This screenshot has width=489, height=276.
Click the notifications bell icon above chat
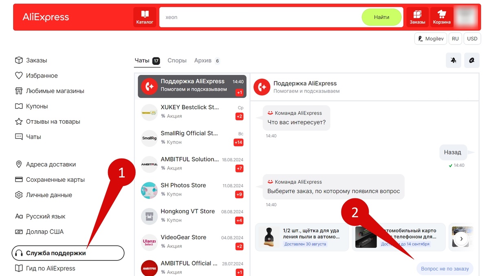(x=454, y=60)
